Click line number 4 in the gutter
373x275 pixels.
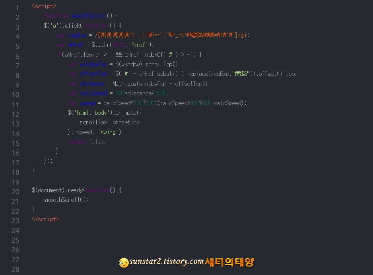pyautogui.click(x=17, y=37)
